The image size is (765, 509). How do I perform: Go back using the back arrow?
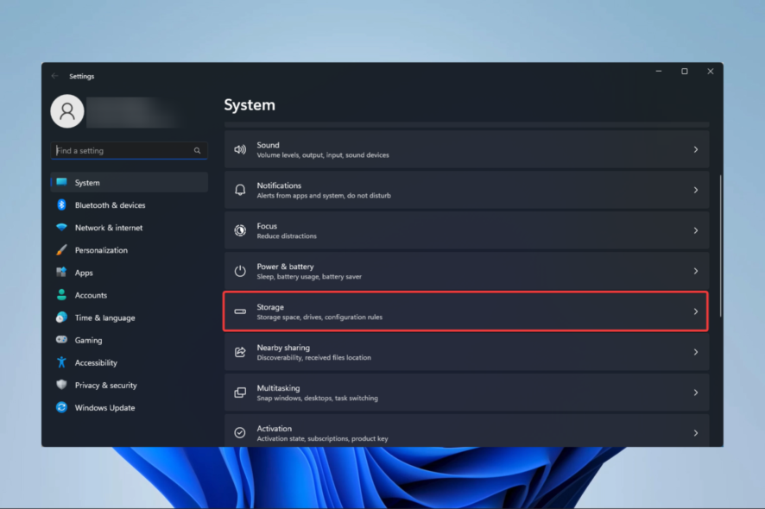click(x=54, y=76)
